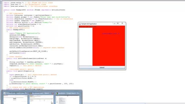This screenshot has width=185, height=104.
Task: Click the 'public void paint(Graphics g)' line
Action: click(21, 71)
